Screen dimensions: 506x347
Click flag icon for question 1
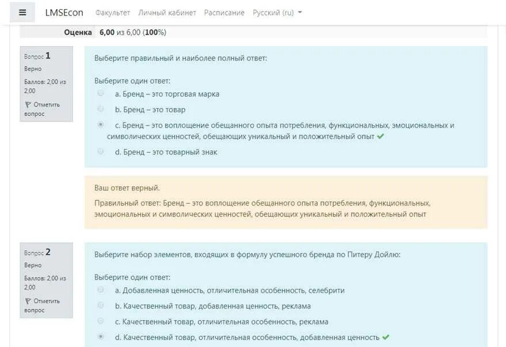tap(28, 105)
